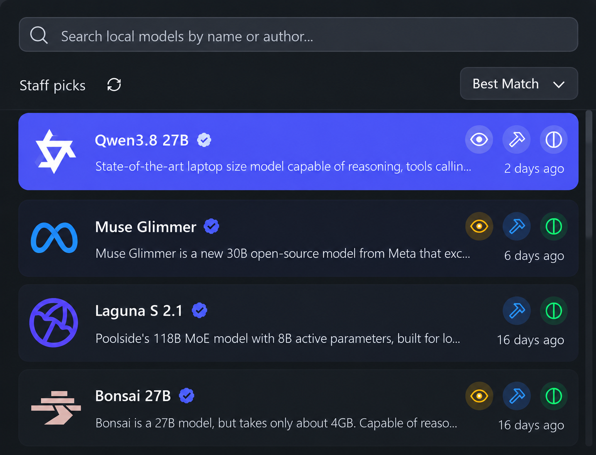Image resolution: width=596 pixels, height=455 pixels.
Task: Click the green reasoning icon on Laguna S 2.1
Action: coord(554,311)
